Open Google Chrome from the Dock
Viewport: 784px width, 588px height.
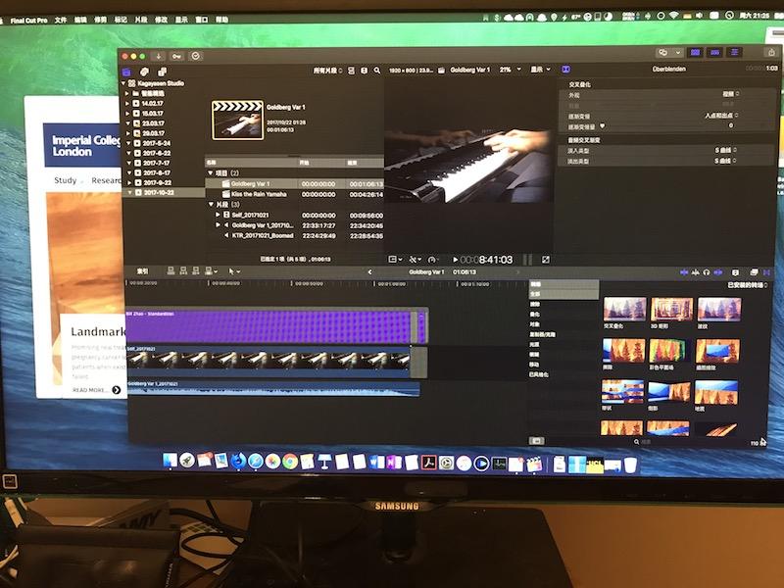pos(289,462)
